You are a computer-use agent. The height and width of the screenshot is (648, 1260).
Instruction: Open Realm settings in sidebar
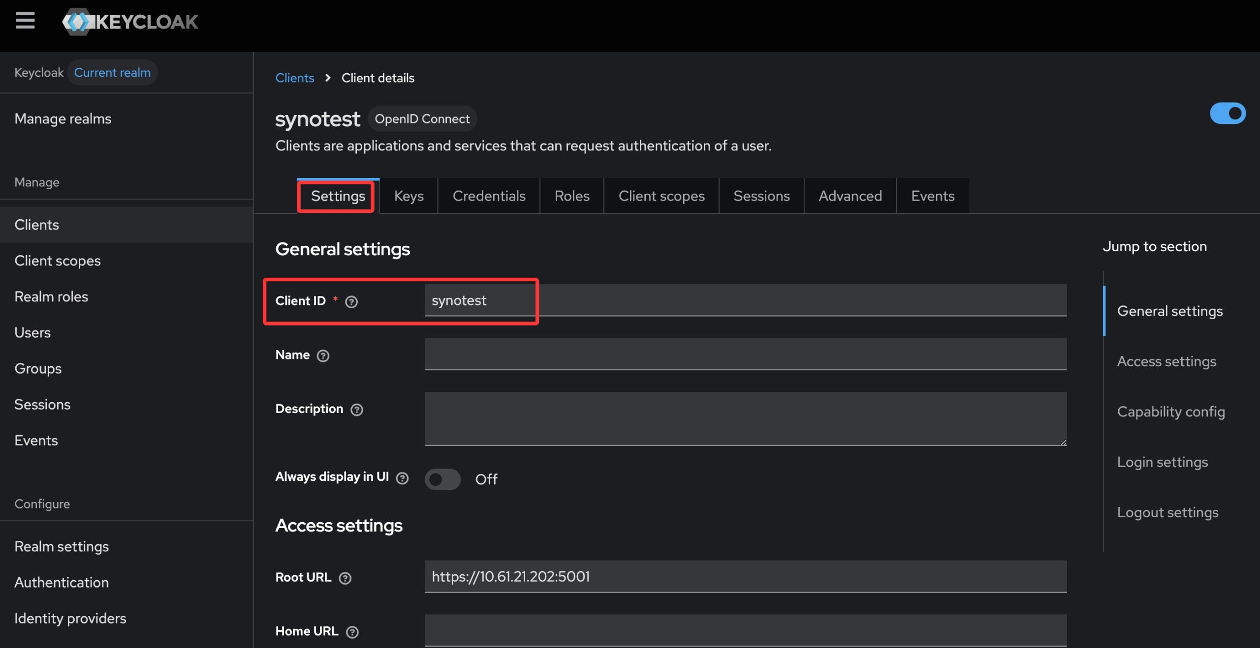pos(126,546)
